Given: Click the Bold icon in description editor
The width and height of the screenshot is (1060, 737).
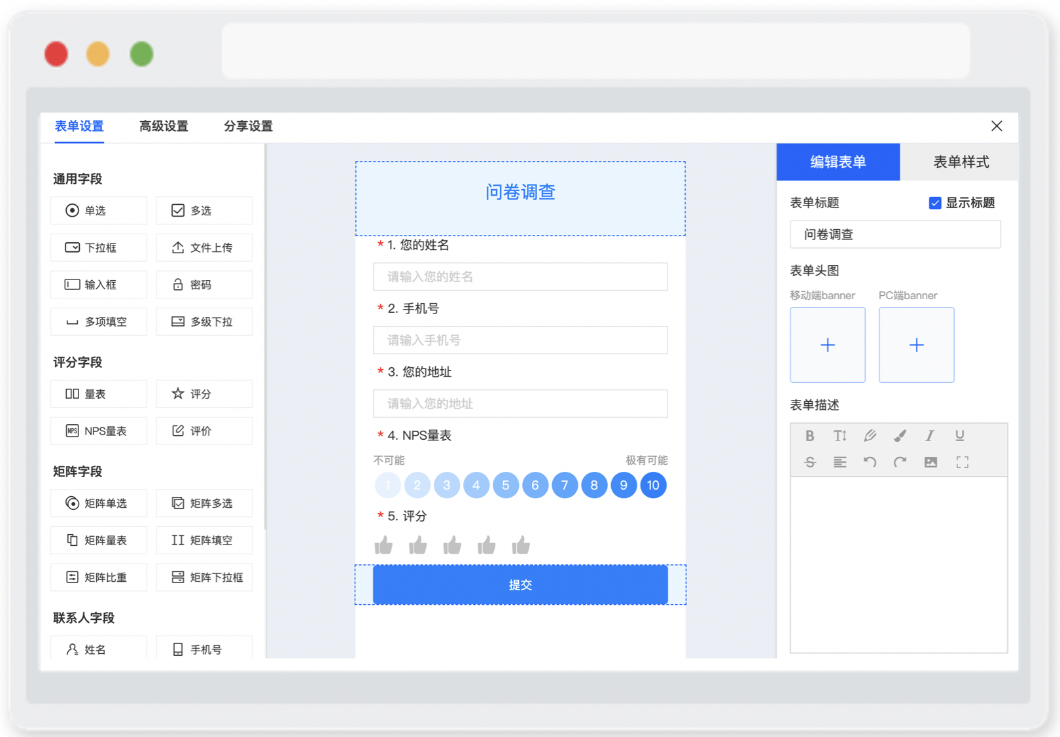Looking at the screenshot, I should (809, 436).
